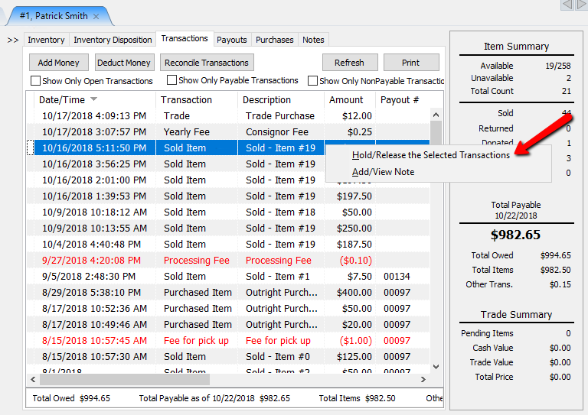Click the horizontal scroll left arrow
Image resolution: width=588 pixels, height=415 pixels.
(33, 379)
